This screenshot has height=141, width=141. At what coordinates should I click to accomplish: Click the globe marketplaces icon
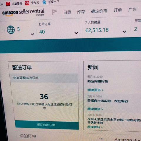tap(11, 30)
